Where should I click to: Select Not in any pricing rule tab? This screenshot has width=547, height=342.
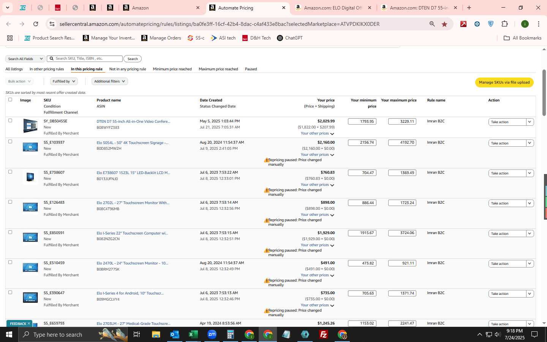tap(128, 69)
